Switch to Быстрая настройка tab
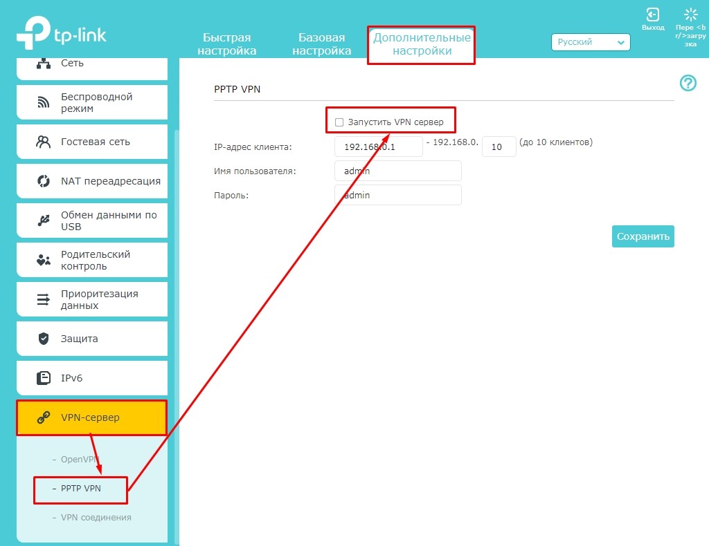Viewport: 709px width, 546px height. click(227, 44)
